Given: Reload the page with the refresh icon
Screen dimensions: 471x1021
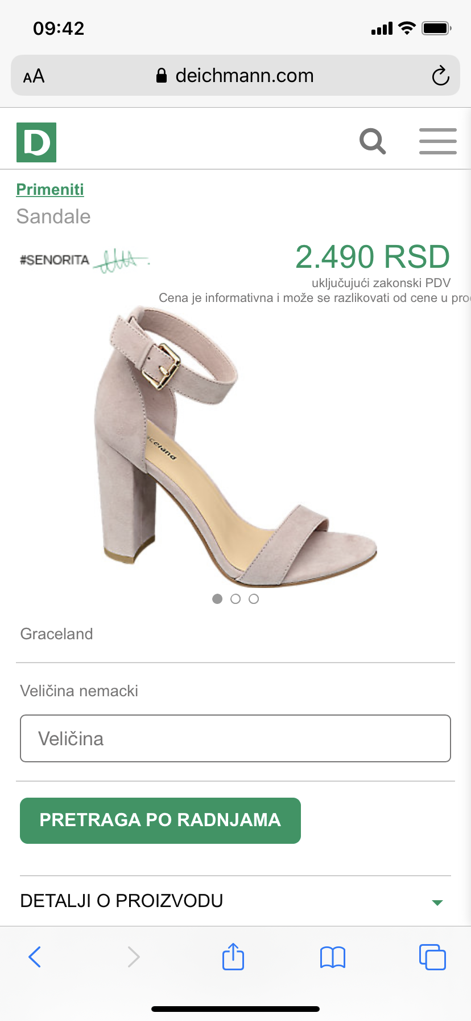Looking at the screenshot, I should pos(440,76).
